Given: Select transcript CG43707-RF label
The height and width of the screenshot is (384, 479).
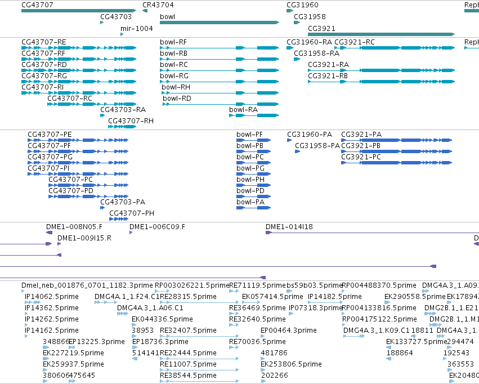Looking at the screenshot, I should (x=43, y=53).
